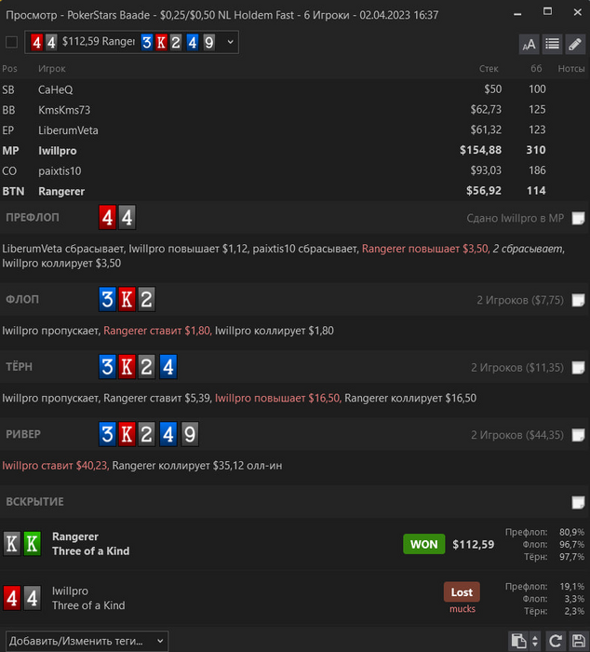
Task: Open the note icon in the ФЛОП row
Action: tap(578, 300)
